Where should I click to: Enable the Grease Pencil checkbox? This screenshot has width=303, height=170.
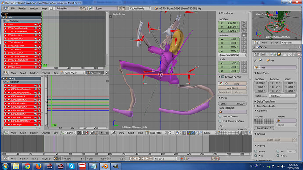tap(222, 77)
